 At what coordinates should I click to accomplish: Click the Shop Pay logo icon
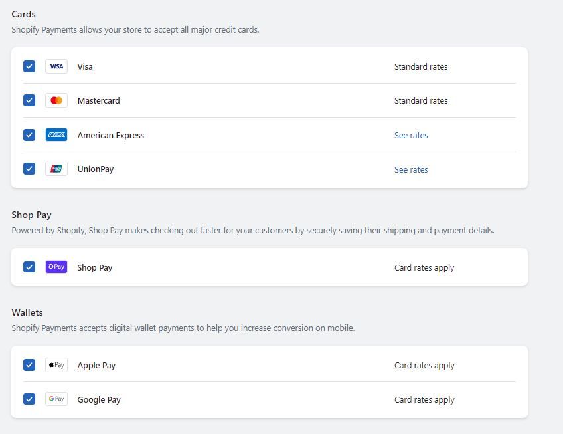pos(56,267)
